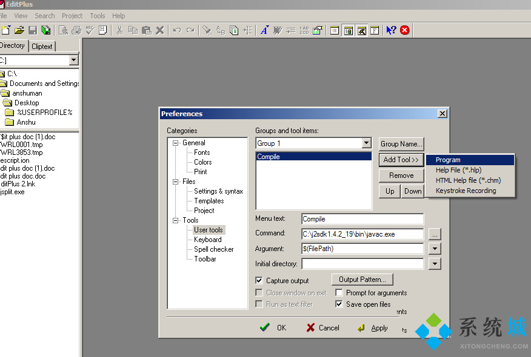This screenshot has width=531, height=357.
Task: Select the Print Preview toolbar icon
Action: 62,30
